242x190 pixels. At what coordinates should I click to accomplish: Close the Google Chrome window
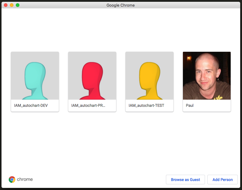coord(6,5)
